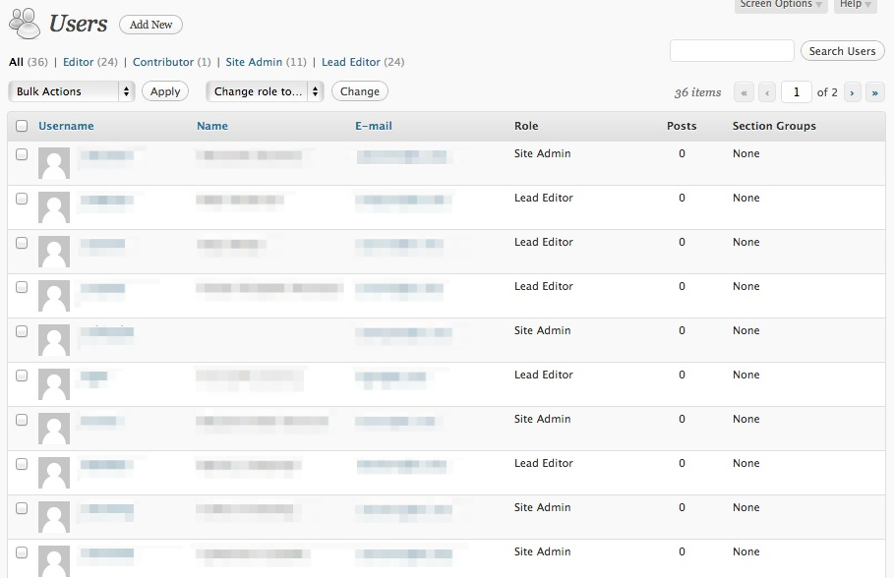Viewport: 894px width, 578px height.
Task: Open the Change role to... dropdown
Action: pos(264,90)
